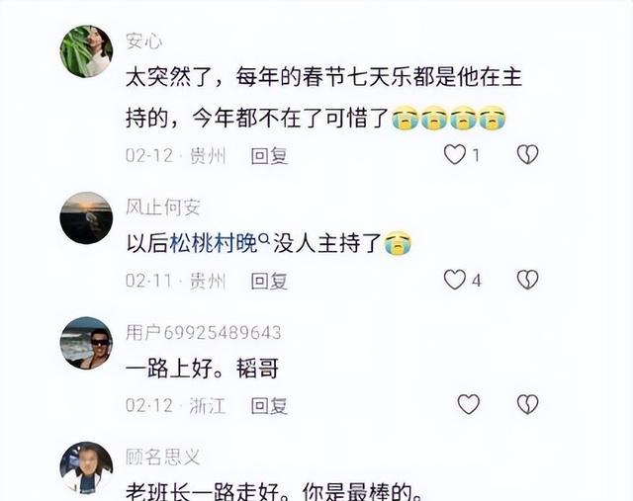Reply to 安心's comment
The image size is (633, 501).
coord(269,156)
